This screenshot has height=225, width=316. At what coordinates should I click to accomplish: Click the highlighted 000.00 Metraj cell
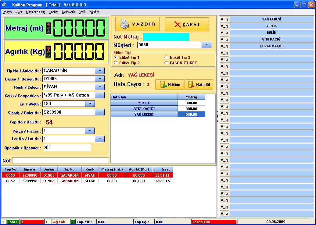[x=191, y=114]
